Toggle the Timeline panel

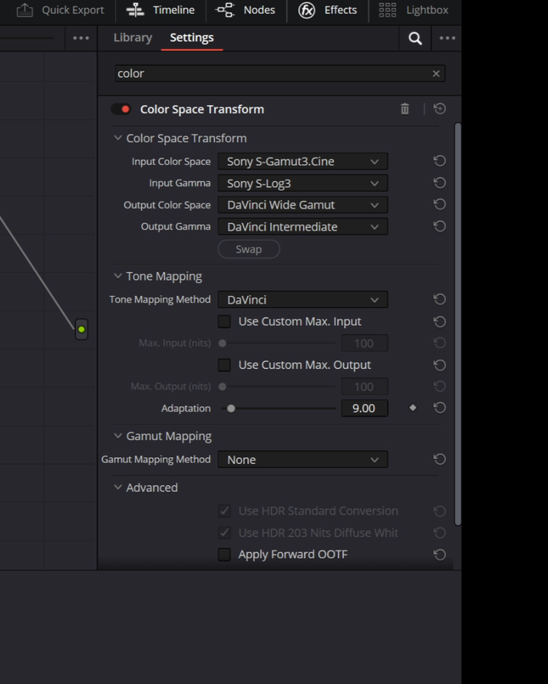tap(160, 10)
